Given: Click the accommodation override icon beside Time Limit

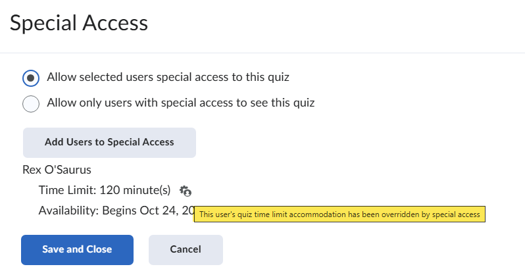Looking at the screenshot, I should pyautogui.click(x=186, y=191).
